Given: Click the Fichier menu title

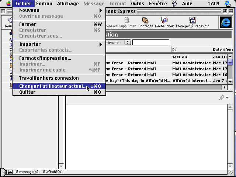Looking at the screenshot, I should tap(23, 3).
